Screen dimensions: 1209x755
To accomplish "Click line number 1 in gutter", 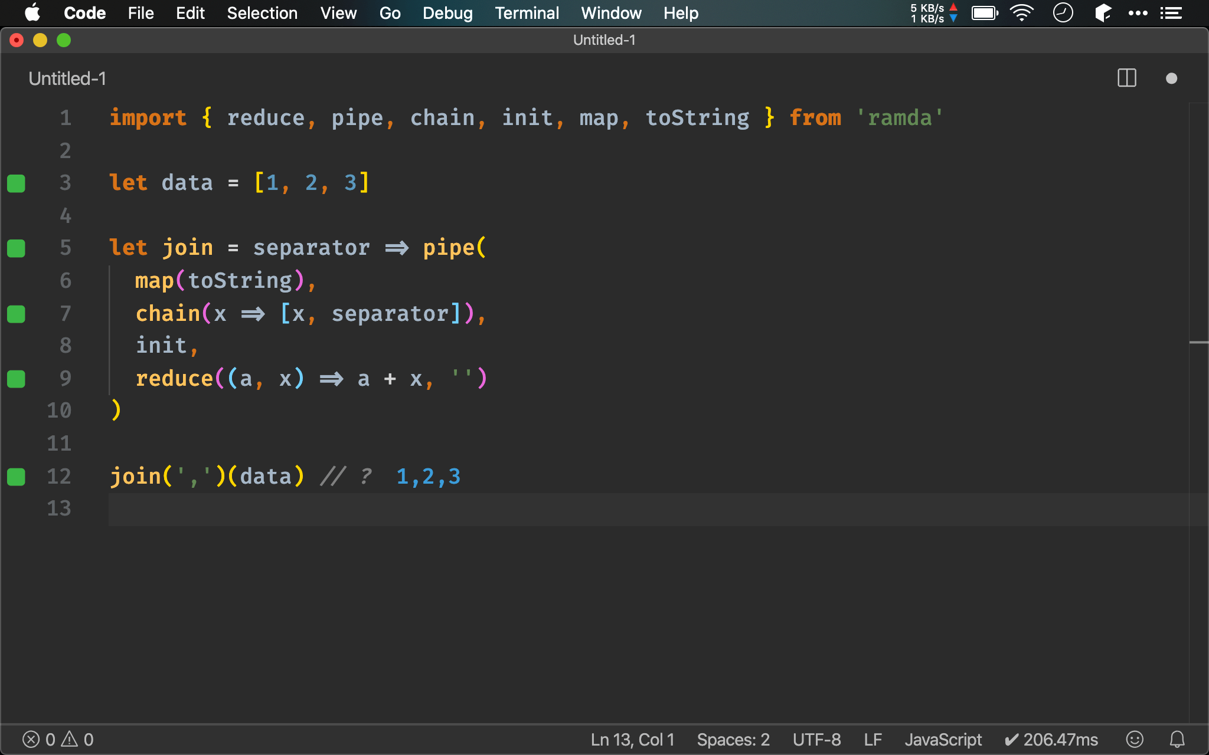I will point(66,118).
